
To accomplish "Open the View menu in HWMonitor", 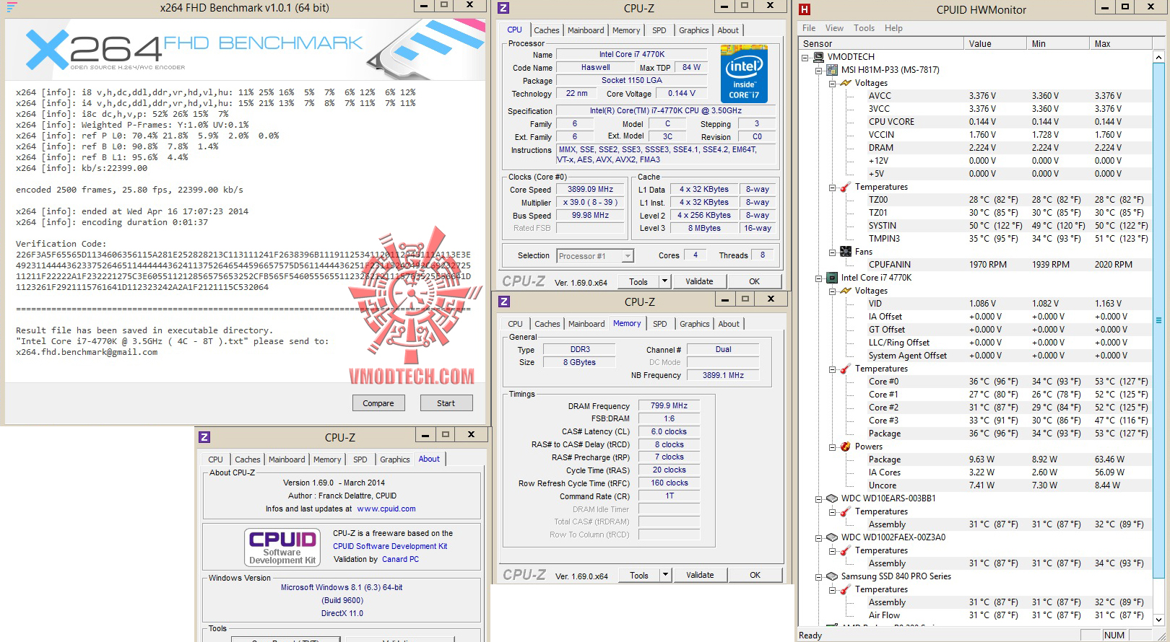I will tap(834, 28).
